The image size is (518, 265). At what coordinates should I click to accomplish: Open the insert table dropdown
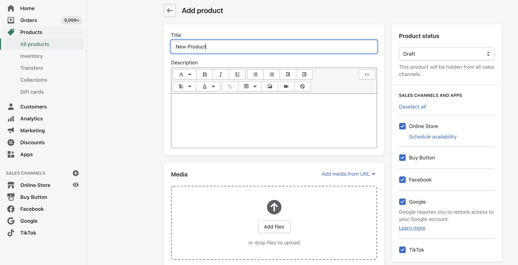[250, 86]
